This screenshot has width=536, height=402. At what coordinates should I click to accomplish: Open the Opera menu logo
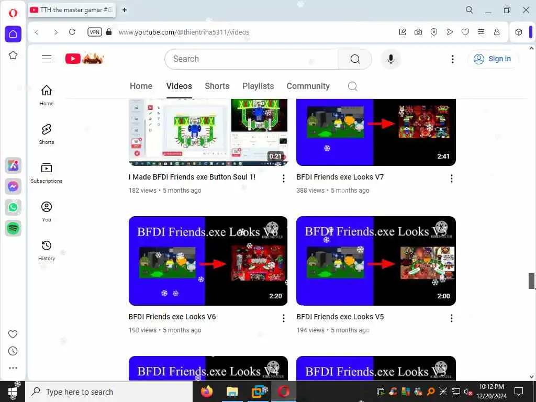click(x=13, y=13)
